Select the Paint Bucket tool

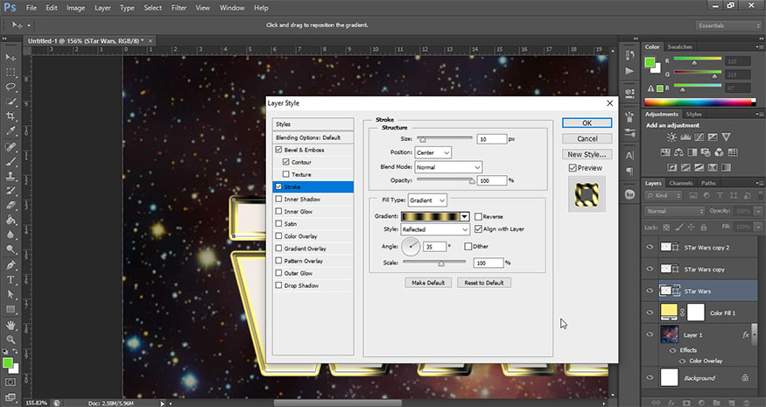pos(11,220)
